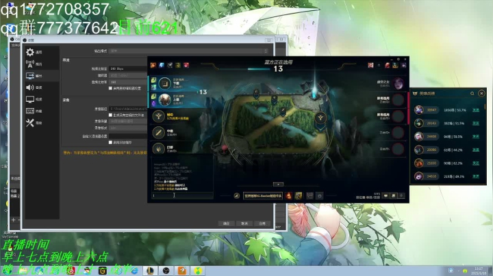Open the Advanced tab with wrench icon
The height and width of the screenshot is (276, 493).
pos(42,123)
